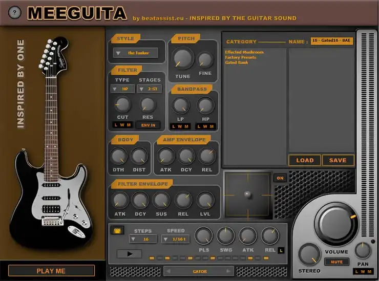Screen dimensions: 379x281
Task: Click the gator SWG knob
Action: [x=226, y=235]
